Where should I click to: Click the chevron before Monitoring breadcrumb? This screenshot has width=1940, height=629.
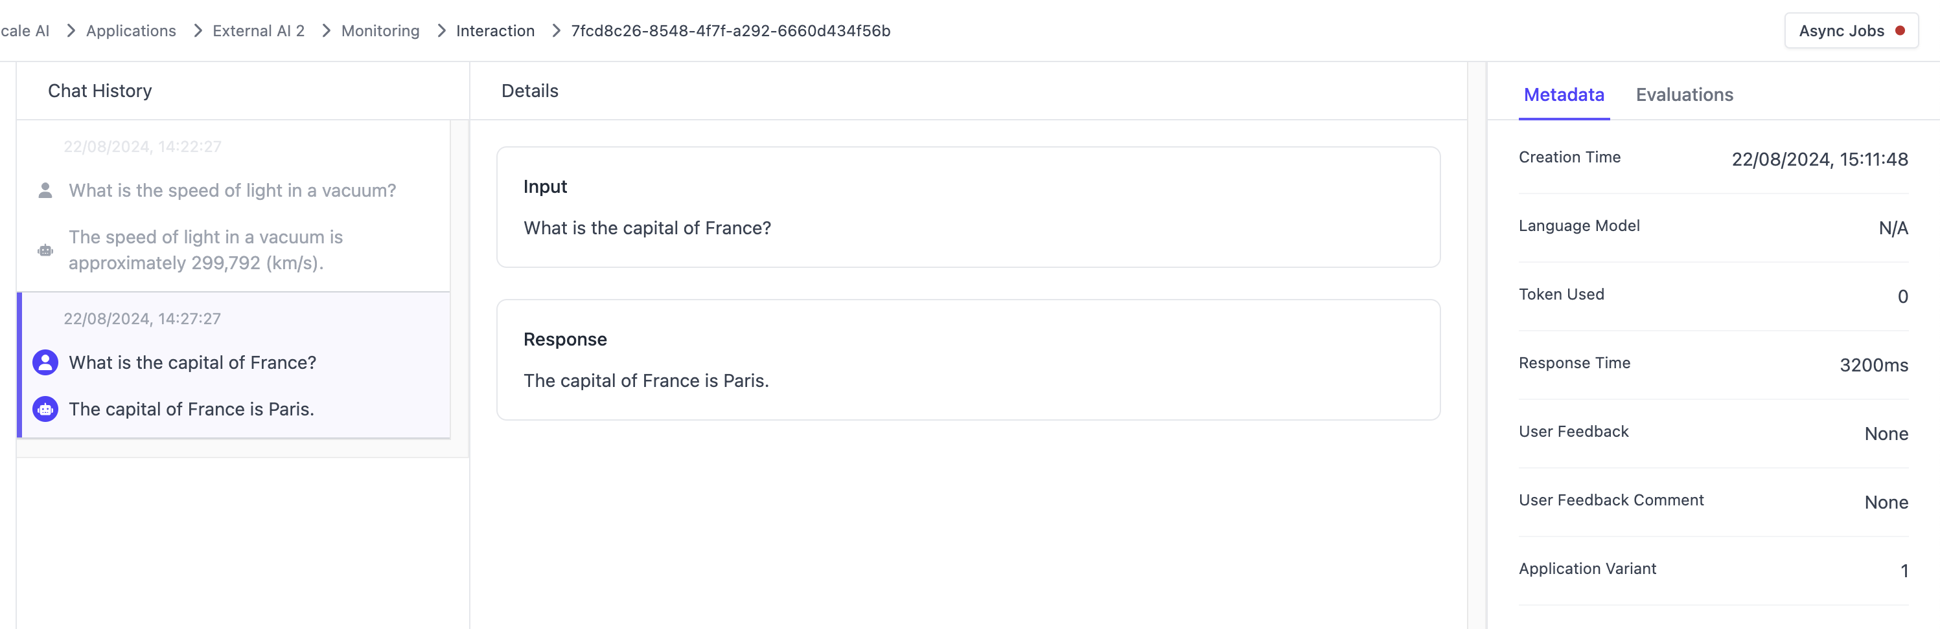[x=326, y=31]
